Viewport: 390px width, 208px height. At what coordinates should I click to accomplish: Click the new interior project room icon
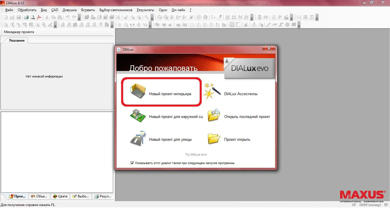pyautogui.click(x=138, y=91)
